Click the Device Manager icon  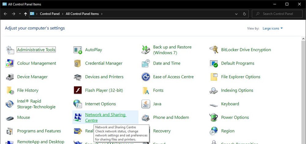(x=10, y=77)
